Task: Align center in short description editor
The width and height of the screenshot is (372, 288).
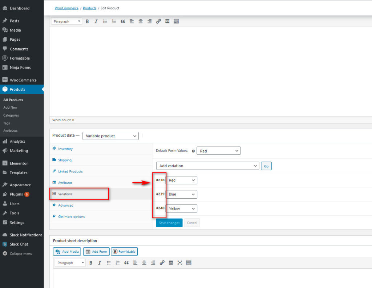Action: [x=144, y=263]
